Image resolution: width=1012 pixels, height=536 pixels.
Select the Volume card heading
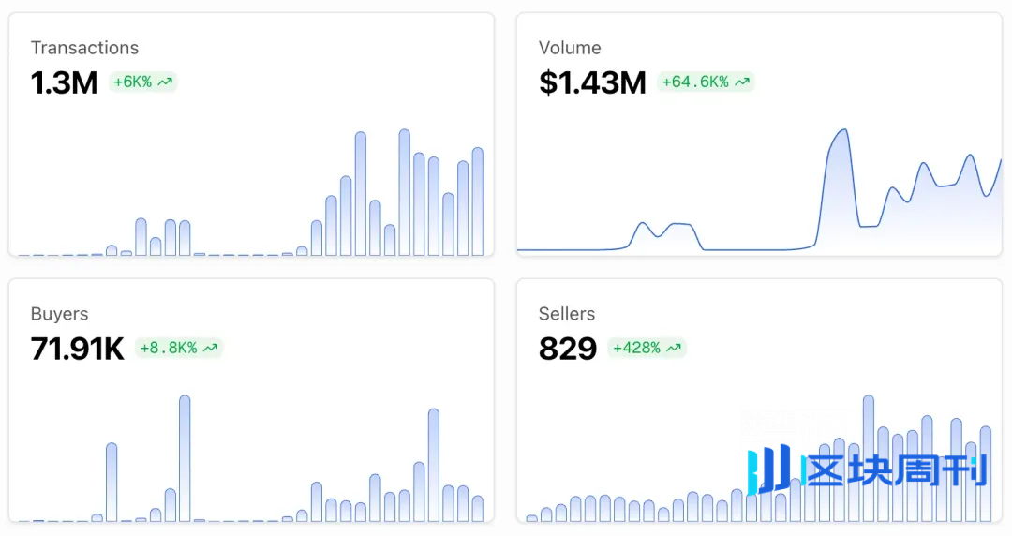pos(570,48)
